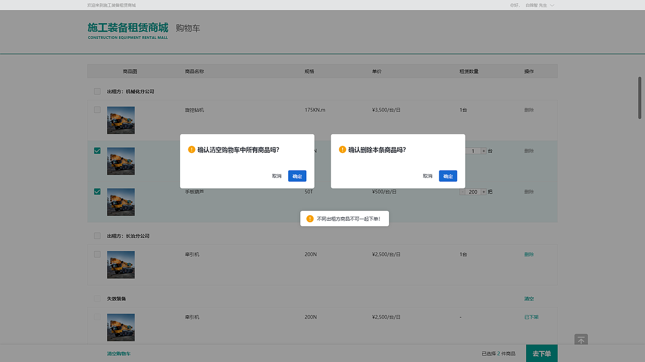
Task: Click the 已下架 status link
Action: pyautogui.click(x=531, y=317)
